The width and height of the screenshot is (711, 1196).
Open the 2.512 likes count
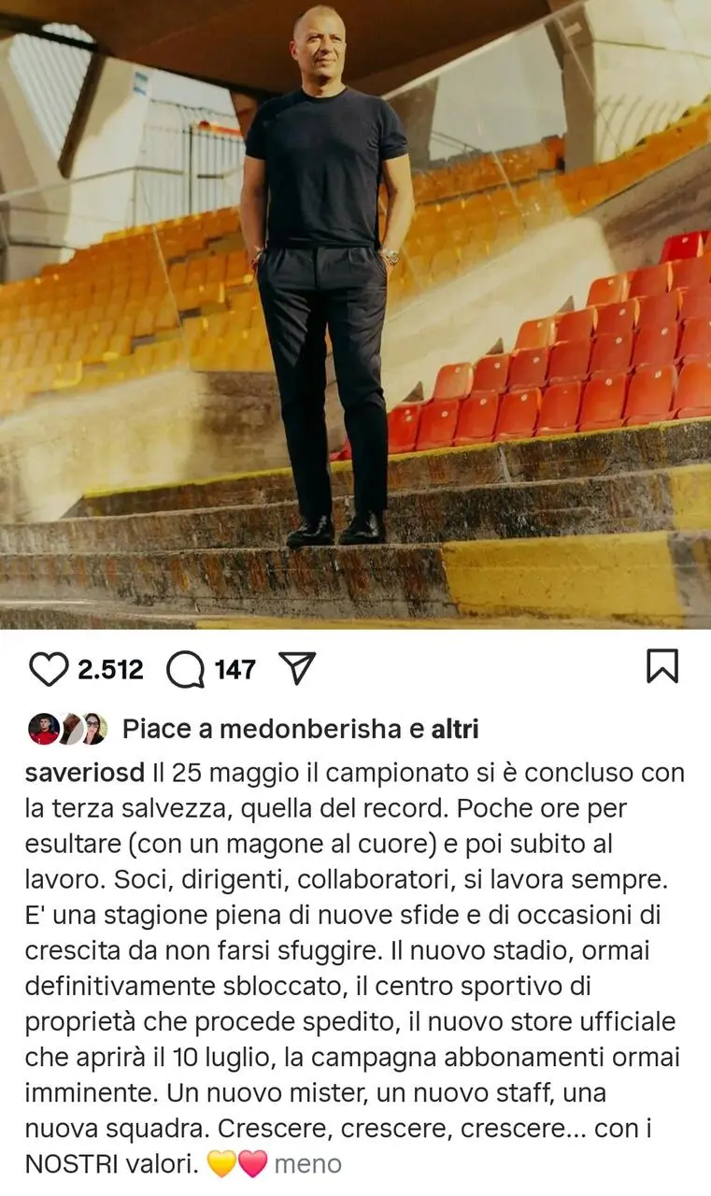pos(110,670)
